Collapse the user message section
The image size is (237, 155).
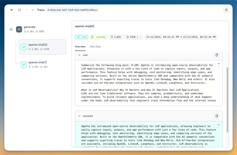click(x=79, y=55)
